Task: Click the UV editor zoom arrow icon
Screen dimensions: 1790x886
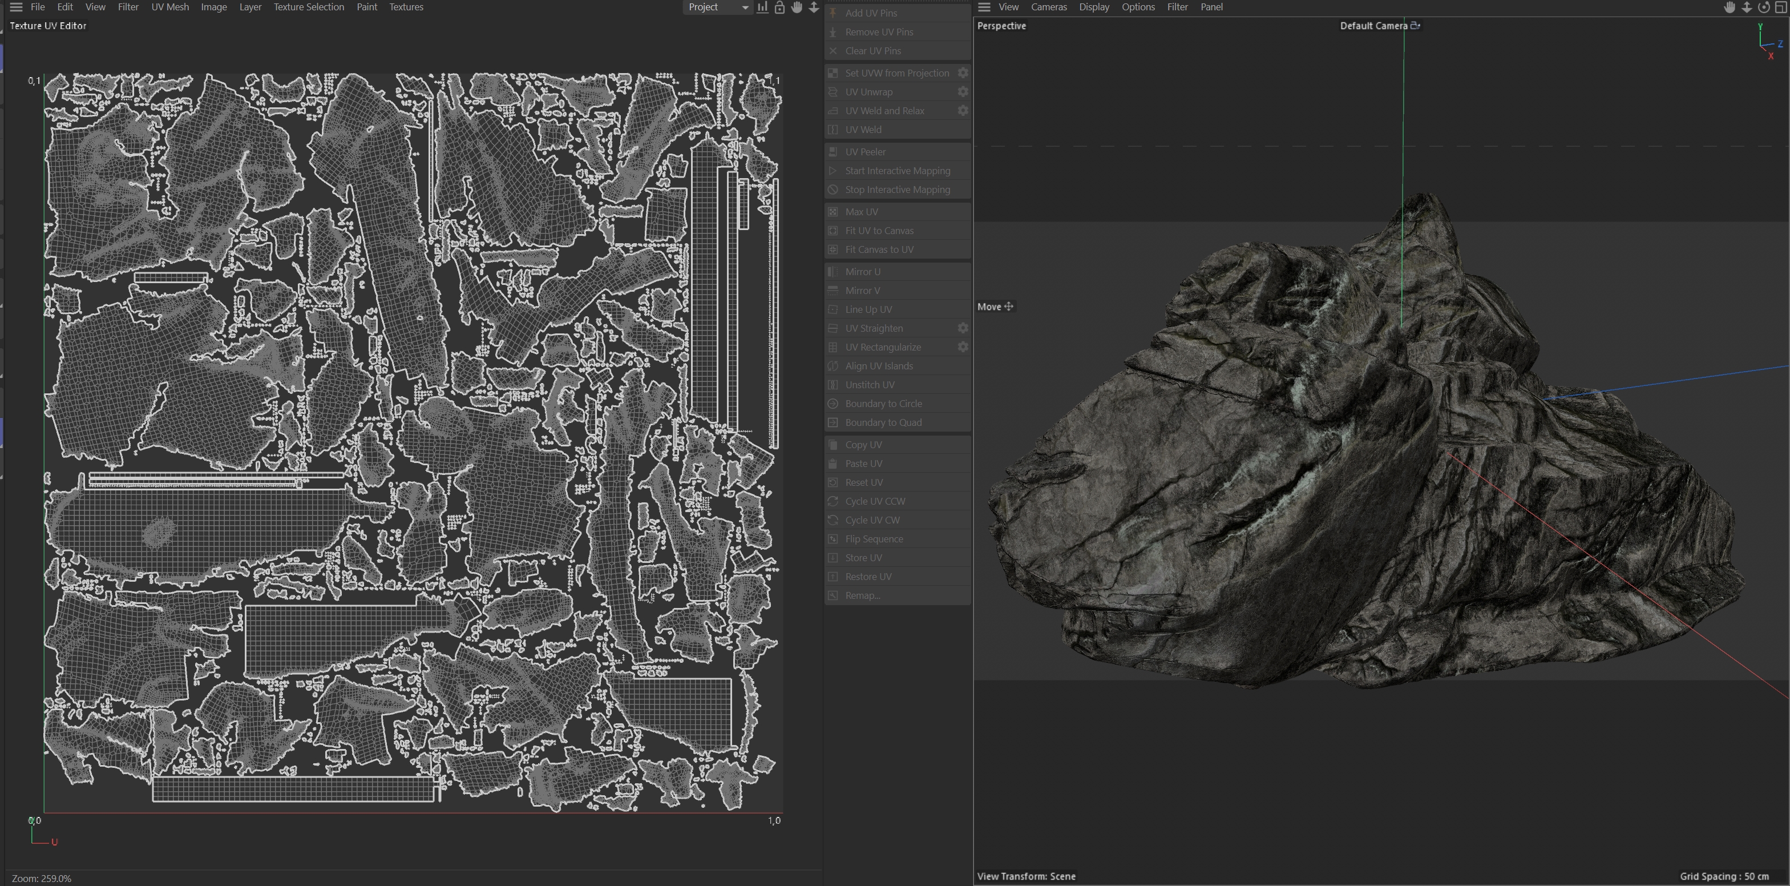Action: [814, 7]
